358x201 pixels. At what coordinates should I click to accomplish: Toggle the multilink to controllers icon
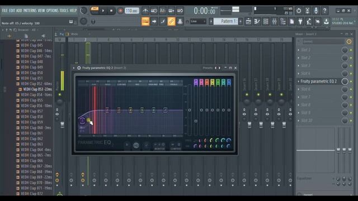tap(171, 21)
